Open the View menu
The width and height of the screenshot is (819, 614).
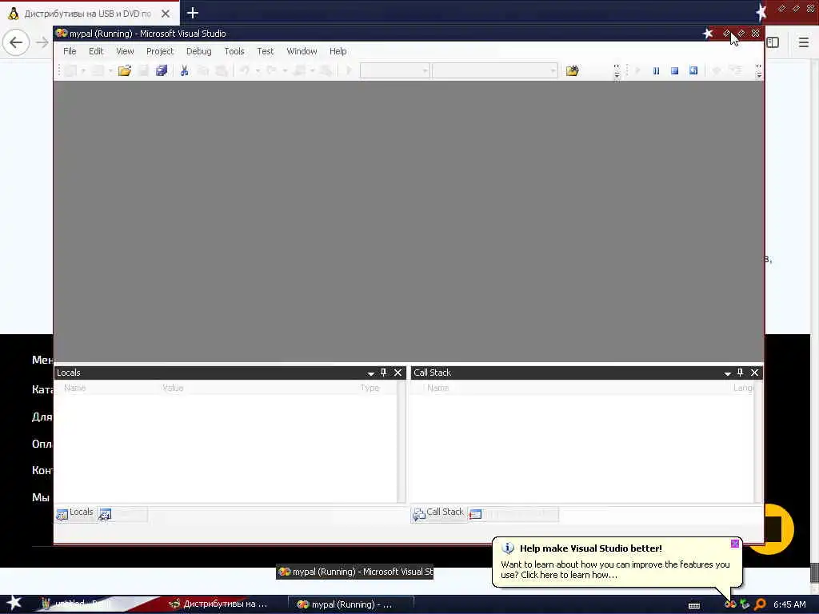coord(125,51)
